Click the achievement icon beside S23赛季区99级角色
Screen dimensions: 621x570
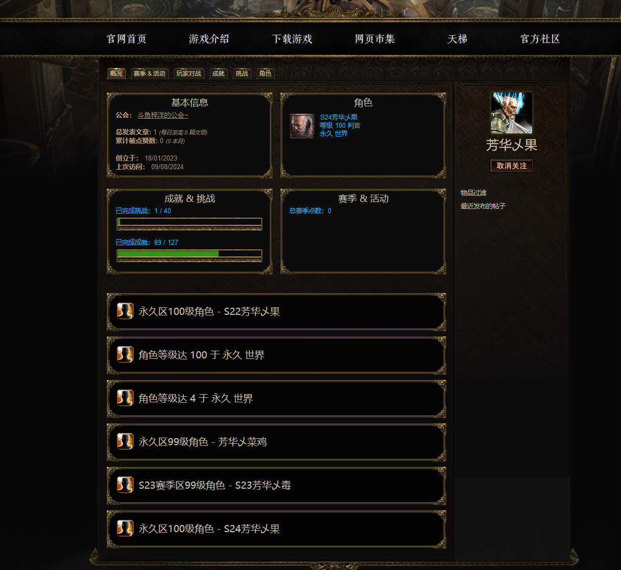(x=125, y=485)
